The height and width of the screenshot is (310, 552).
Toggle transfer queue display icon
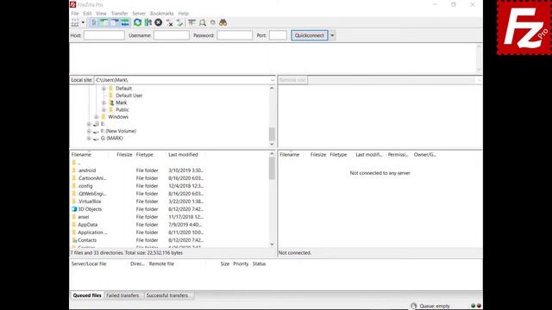click(125, 22)
